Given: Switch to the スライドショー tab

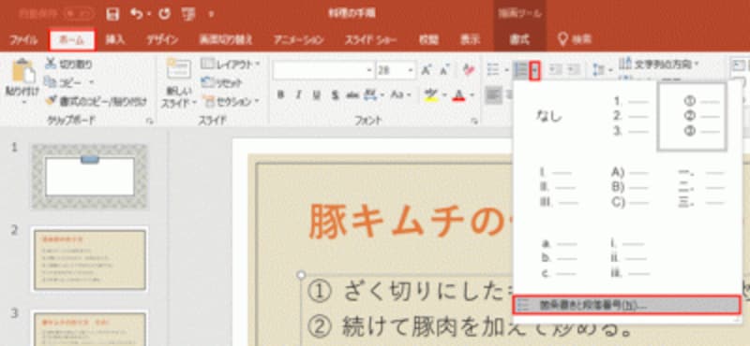Looking at the screenshot, I should (x=370, y=40).
